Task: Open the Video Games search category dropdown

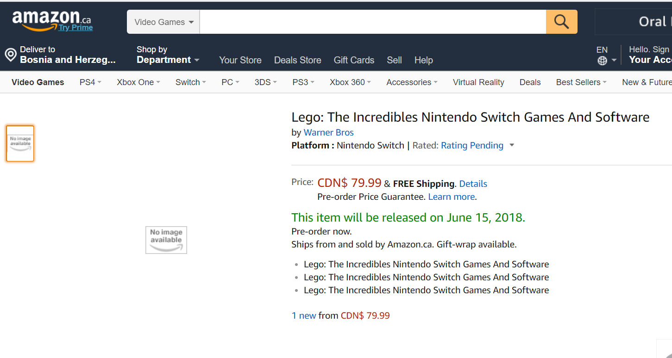Action: coord(163,22)
